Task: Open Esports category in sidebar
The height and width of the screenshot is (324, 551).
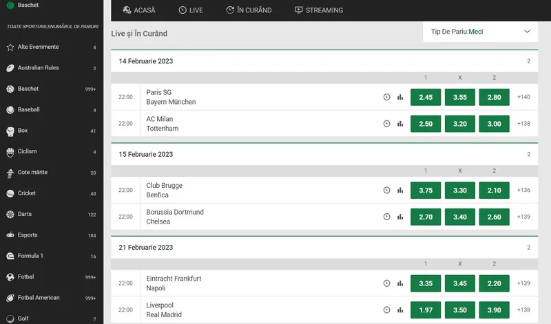Action: tap(52, 235)
